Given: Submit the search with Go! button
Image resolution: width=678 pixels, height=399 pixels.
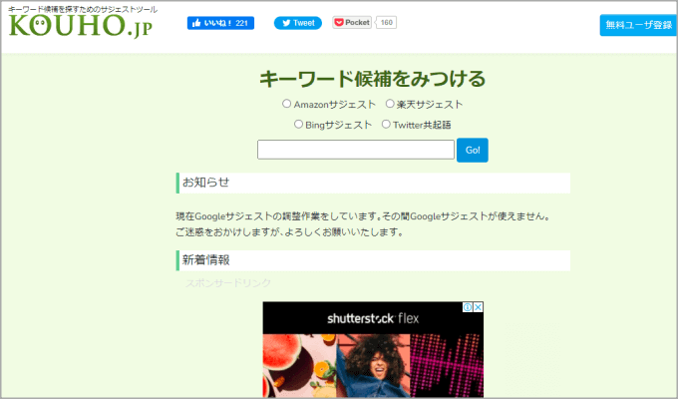Looking at the screenshot, I should pyautogui.click(x=473, y=151).
